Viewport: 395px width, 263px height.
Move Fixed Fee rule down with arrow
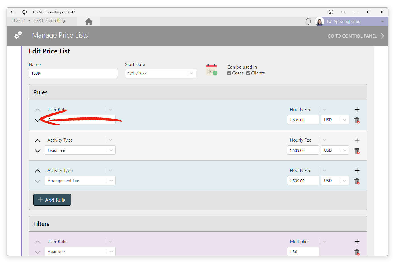tap(38, 151)
